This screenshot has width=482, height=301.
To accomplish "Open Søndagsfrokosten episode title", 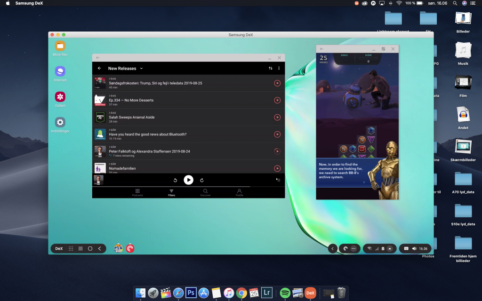I will (155, 83).
